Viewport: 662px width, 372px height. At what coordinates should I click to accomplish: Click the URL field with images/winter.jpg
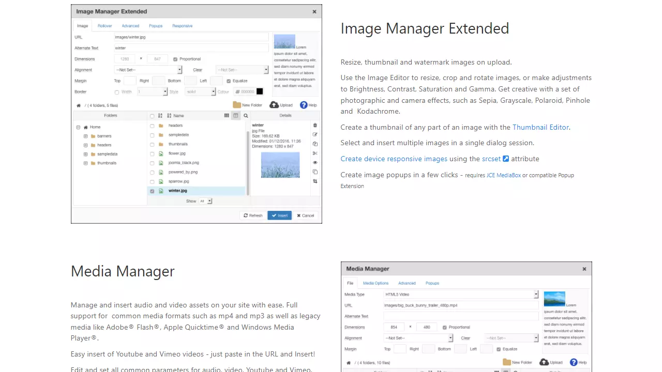(191, 37)
